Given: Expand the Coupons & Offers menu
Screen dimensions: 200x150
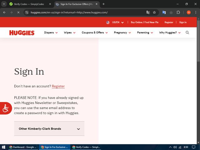Looking at the screenshot, I should (x=95, y=32).
